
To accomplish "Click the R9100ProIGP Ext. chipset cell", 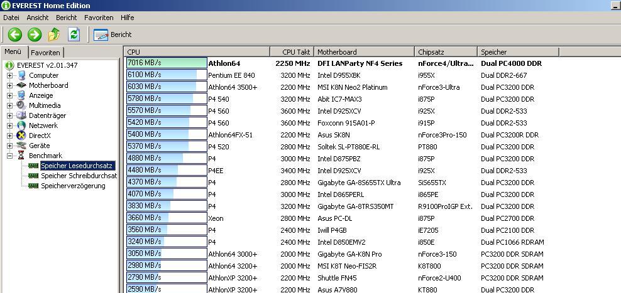I will pos(445,206).
